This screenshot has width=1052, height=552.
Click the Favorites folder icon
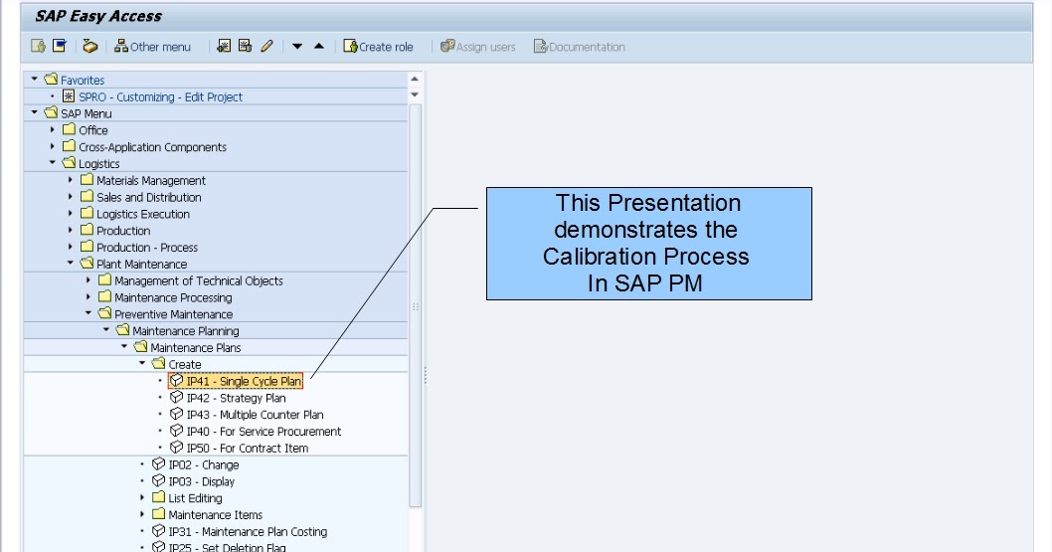click(51, 80)
